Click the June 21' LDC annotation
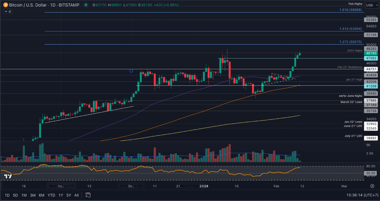This screenshot has width=380, height=201. [x=353, y=126]
